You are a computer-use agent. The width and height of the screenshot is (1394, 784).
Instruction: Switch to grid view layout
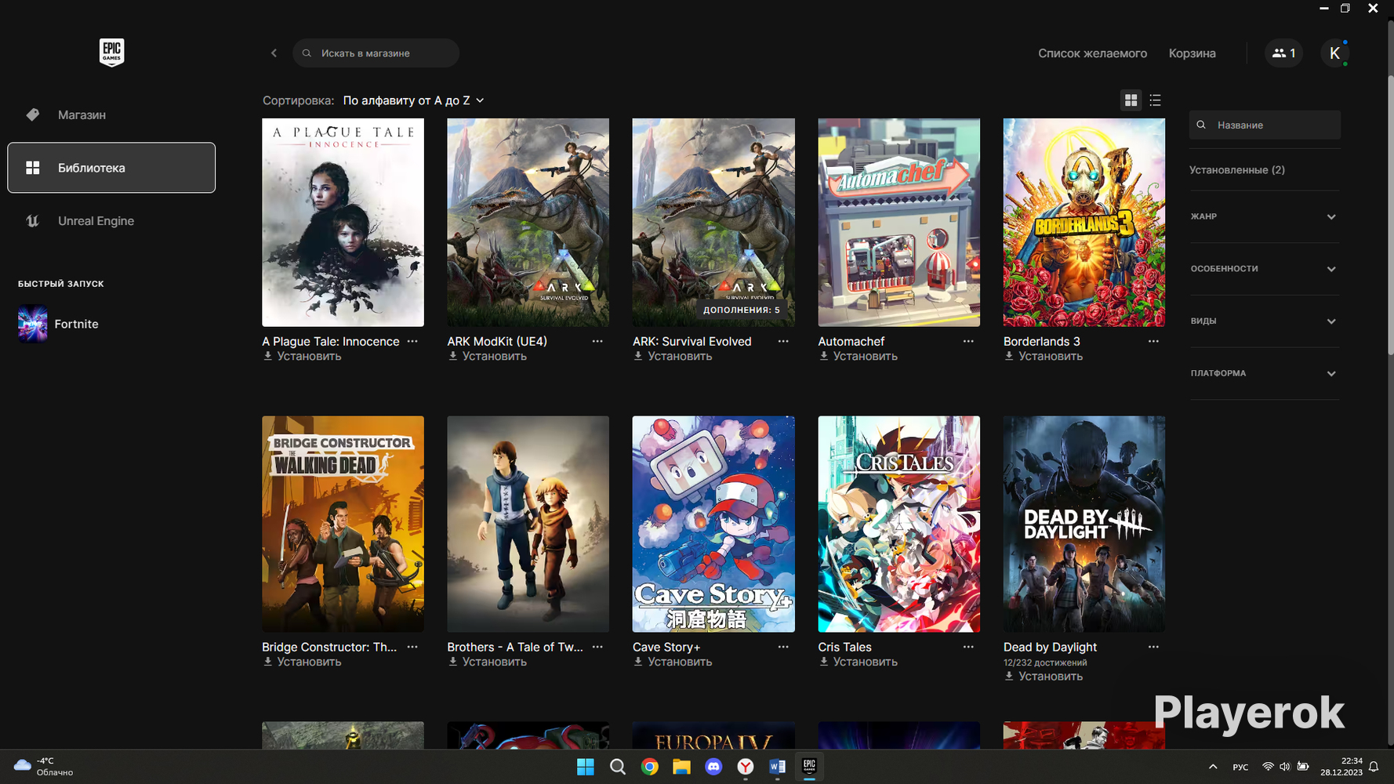coord(1131,100)
